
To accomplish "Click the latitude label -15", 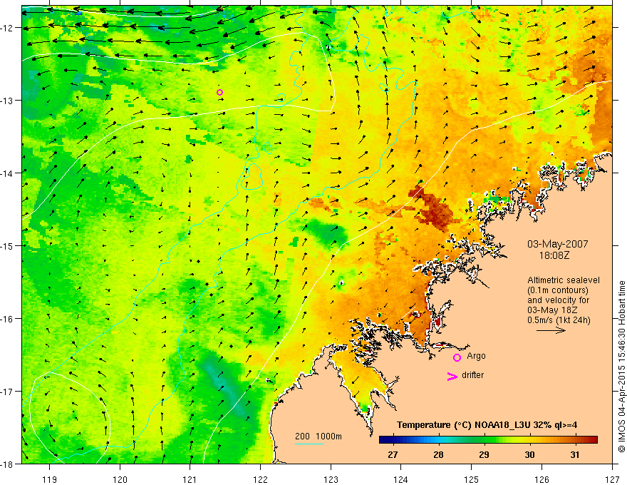I will click(8, 245).
